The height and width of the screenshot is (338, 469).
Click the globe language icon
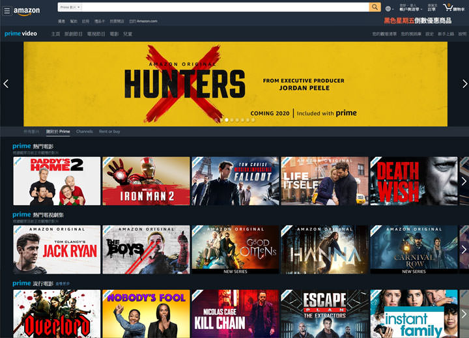[389, 8]
